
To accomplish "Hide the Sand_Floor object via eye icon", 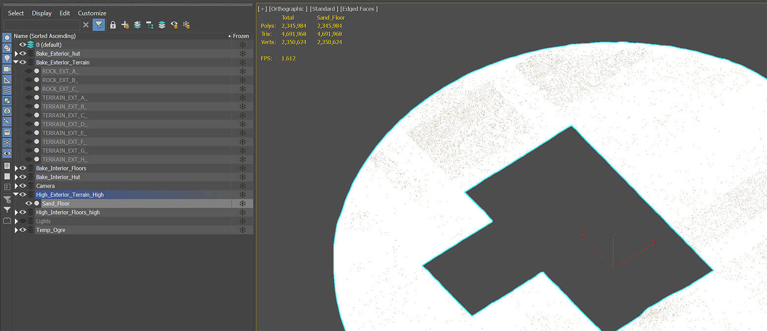I will point(29,203).
